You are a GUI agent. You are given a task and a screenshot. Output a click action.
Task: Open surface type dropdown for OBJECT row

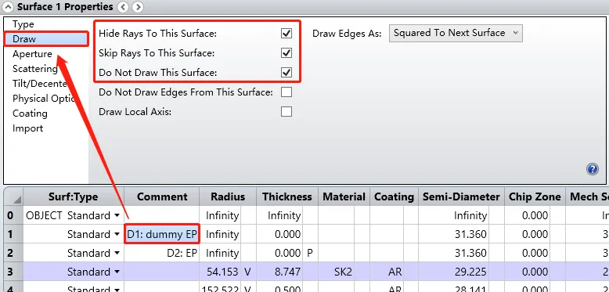117,216
